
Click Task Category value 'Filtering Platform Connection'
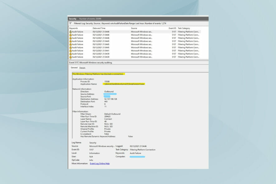click(143, 150)
